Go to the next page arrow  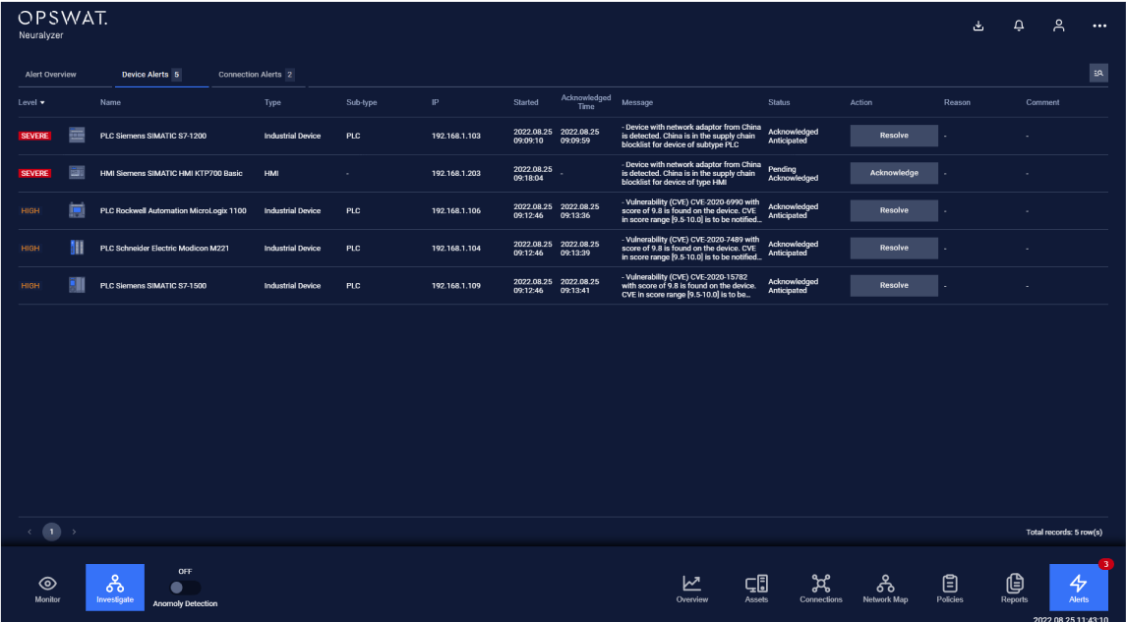pos(74,532)
